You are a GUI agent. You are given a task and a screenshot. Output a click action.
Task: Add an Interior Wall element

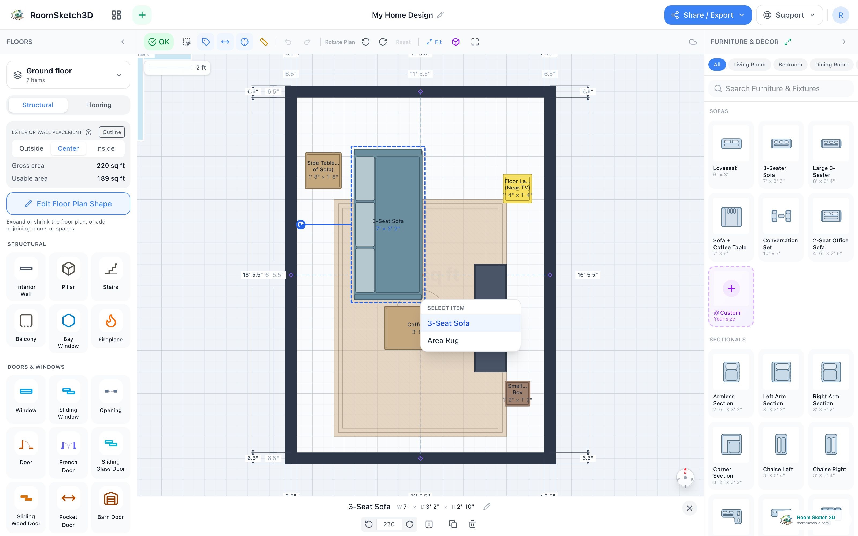click(26, 277)
